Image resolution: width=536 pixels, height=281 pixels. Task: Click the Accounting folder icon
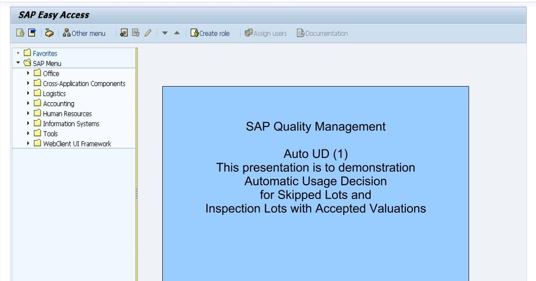(37, 103)
